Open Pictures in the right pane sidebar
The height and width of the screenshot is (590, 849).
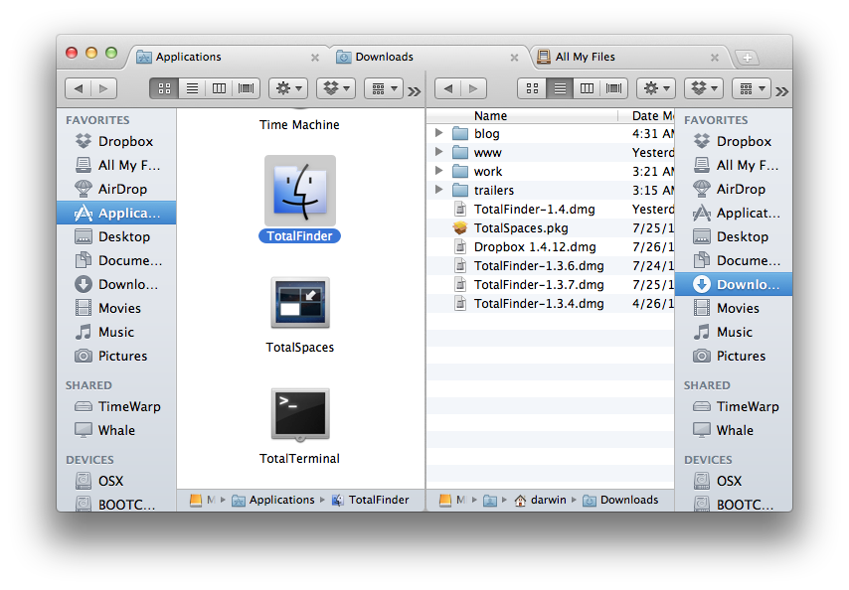pos(734,356)
